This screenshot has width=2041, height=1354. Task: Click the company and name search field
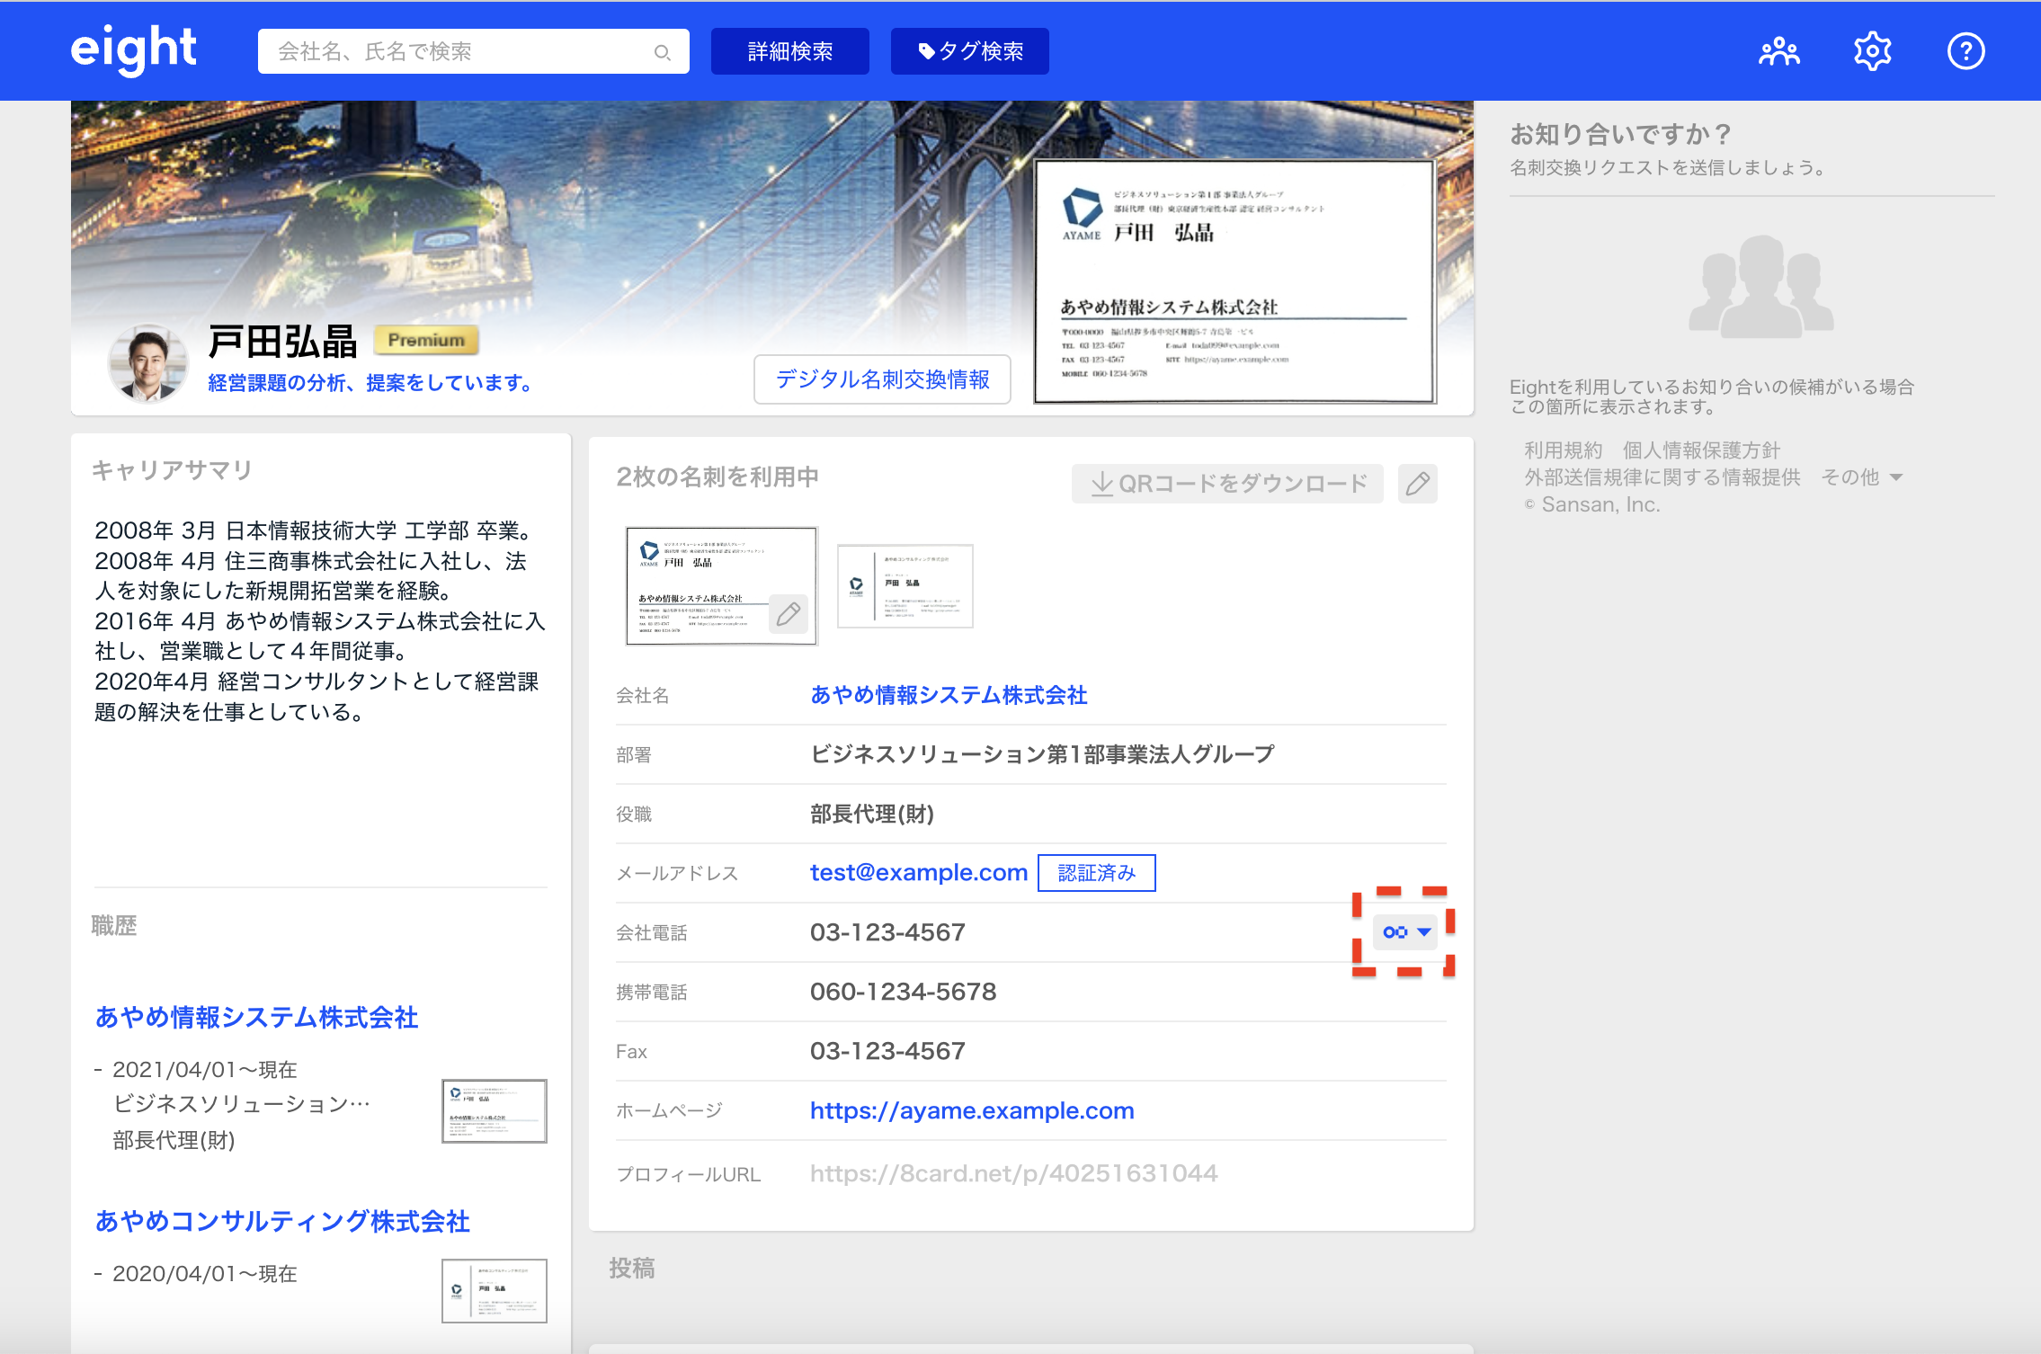[x=459, y=51]
